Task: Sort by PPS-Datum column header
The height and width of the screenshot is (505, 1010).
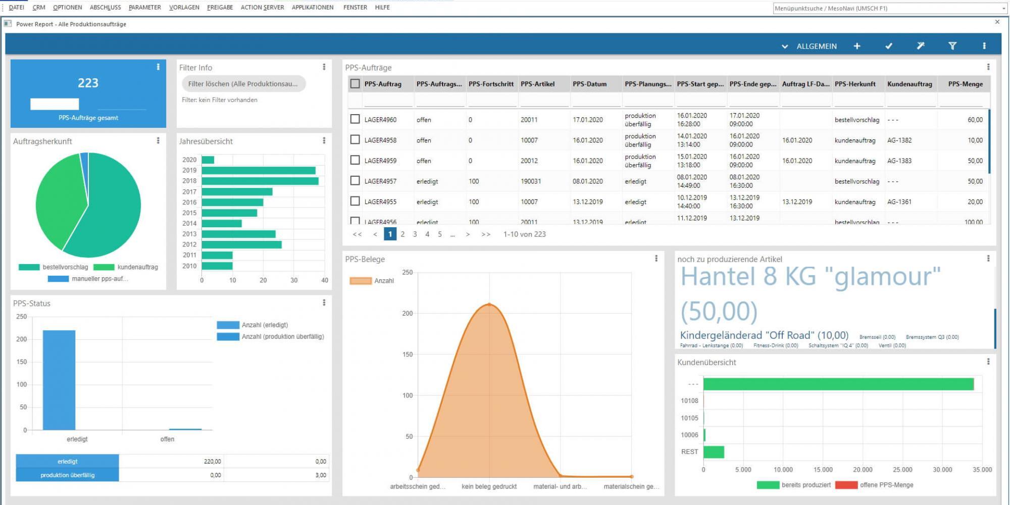Action: (x=589, y=84)
